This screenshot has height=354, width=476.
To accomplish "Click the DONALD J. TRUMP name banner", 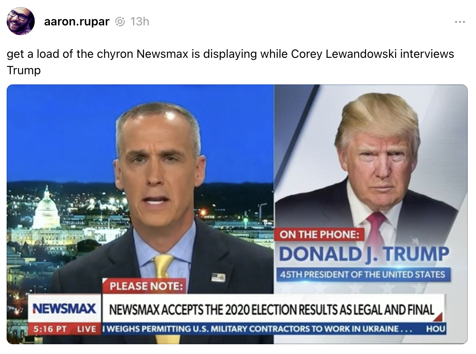I will point(364,254).
